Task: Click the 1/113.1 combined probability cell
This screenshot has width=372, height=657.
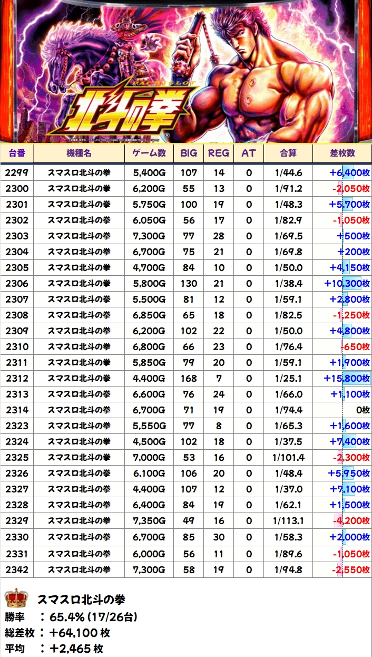Action: tap(288, 521)
